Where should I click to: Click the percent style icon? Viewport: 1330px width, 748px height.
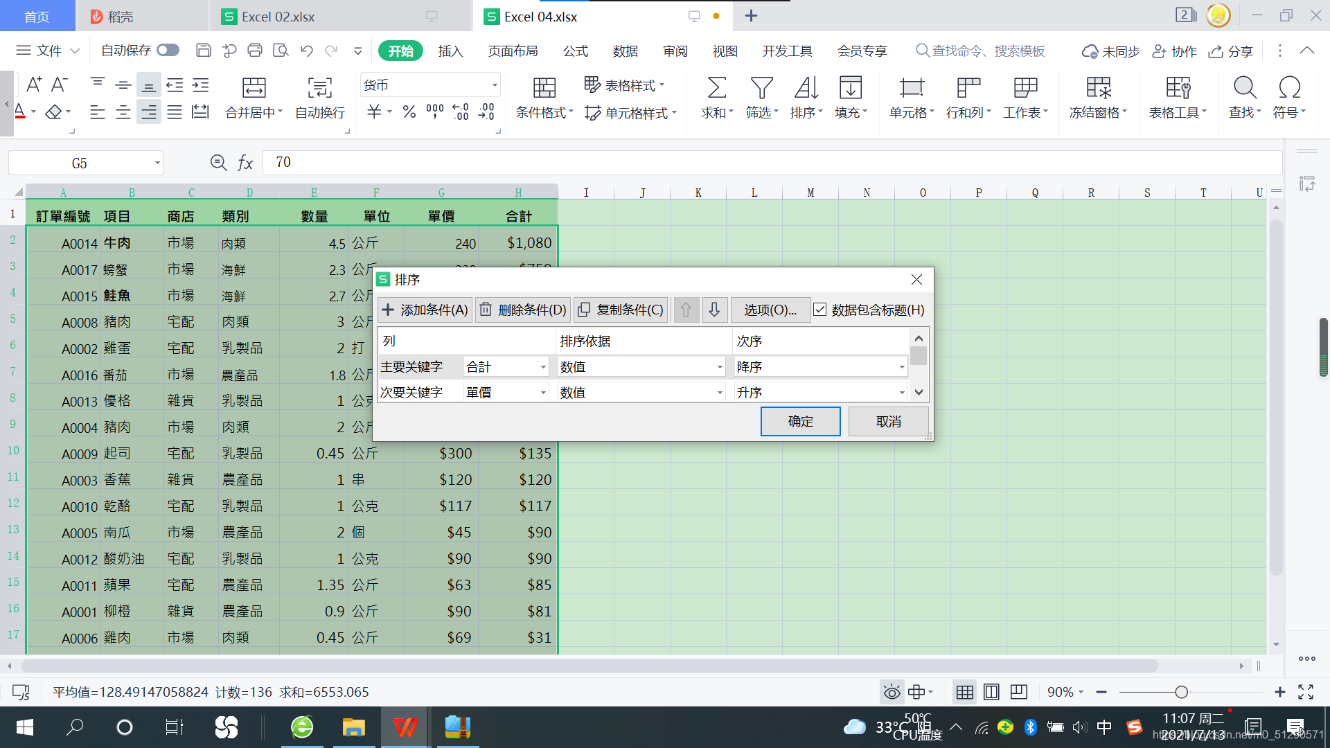pos(409,112)
